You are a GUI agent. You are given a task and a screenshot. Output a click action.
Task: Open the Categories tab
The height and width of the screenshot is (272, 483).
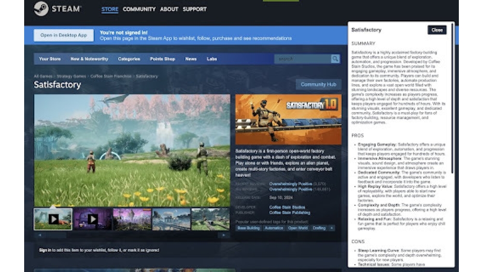pos(129,59)
